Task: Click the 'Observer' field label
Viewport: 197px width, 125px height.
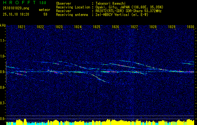Action: 64,3
